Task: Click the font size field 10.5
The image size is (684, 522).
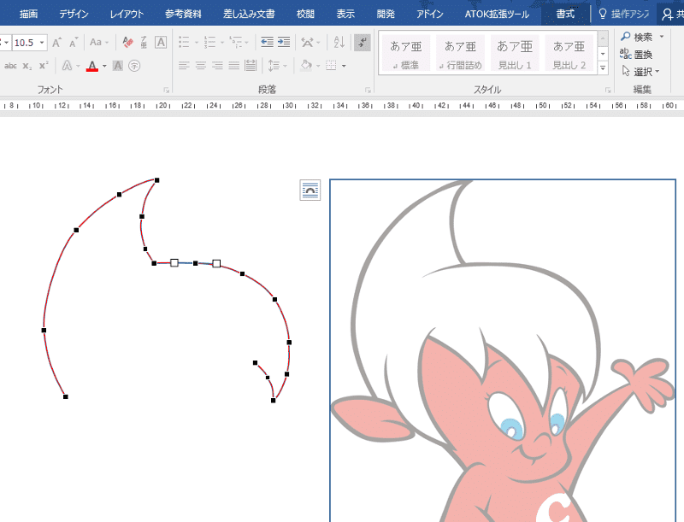Action: [25, 42]
